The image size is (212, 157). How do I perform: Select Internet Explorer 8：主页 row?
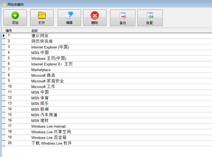(x=107, y=64)
